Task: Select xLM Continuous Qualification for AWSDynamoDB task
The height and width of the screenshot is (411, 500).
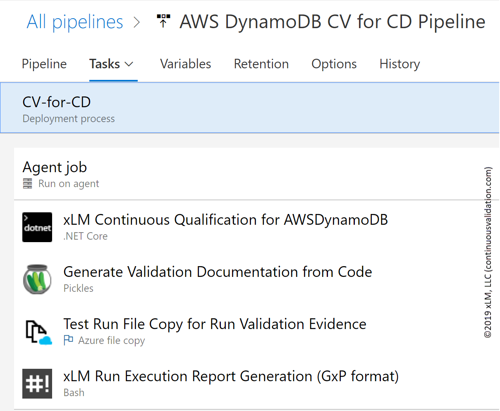Action: click(x=226, y=220)
